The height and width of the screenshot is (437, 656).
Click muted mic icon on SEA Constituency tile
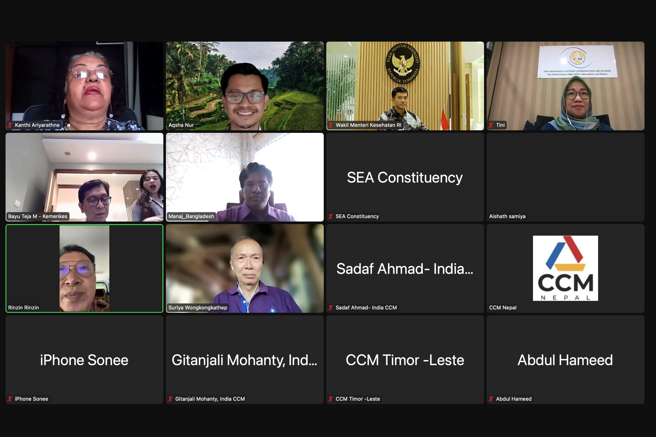coord(331,216)
